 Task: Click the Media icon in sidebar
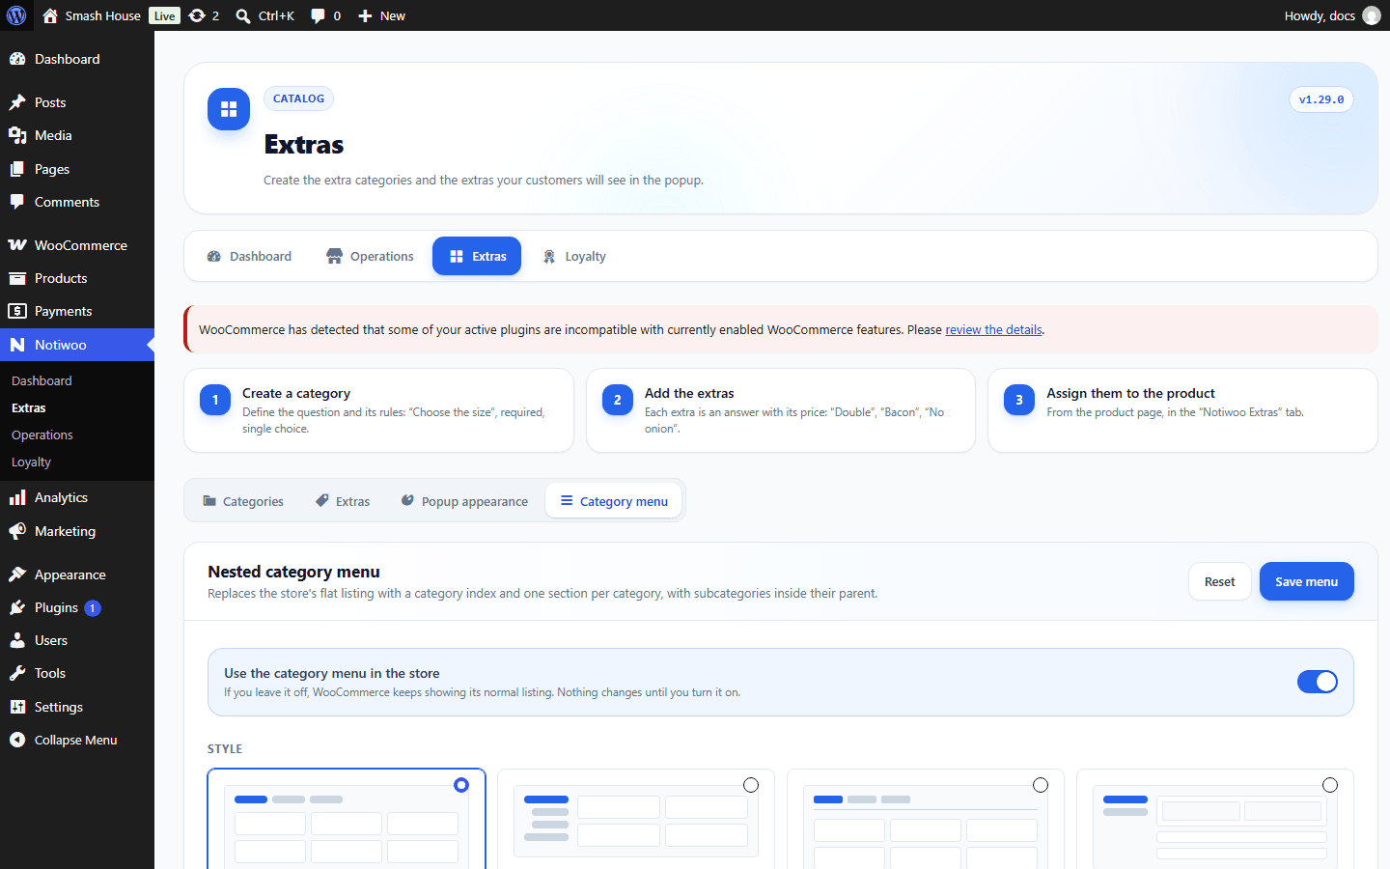pyautogui.click(x=17, y=135)
